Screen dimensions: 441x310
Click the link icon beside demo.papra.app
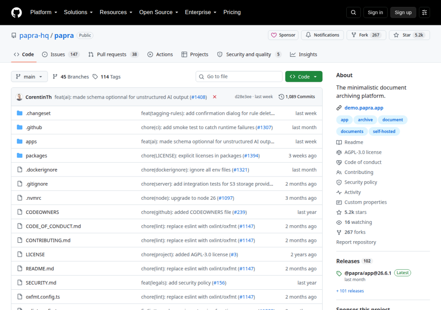click(339, 108)
